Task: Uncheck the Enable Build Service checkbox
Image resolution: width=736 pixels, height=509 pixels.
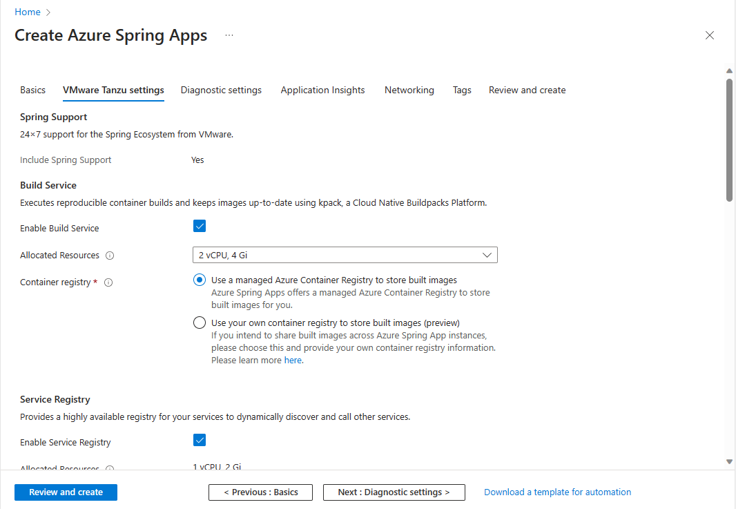Action: click(200, 227)
